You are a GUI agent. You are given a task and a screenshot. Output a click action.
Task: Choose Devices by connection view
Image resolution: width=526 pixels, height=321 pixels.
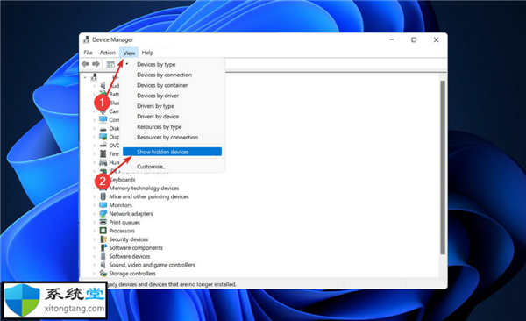pos(173,75)
